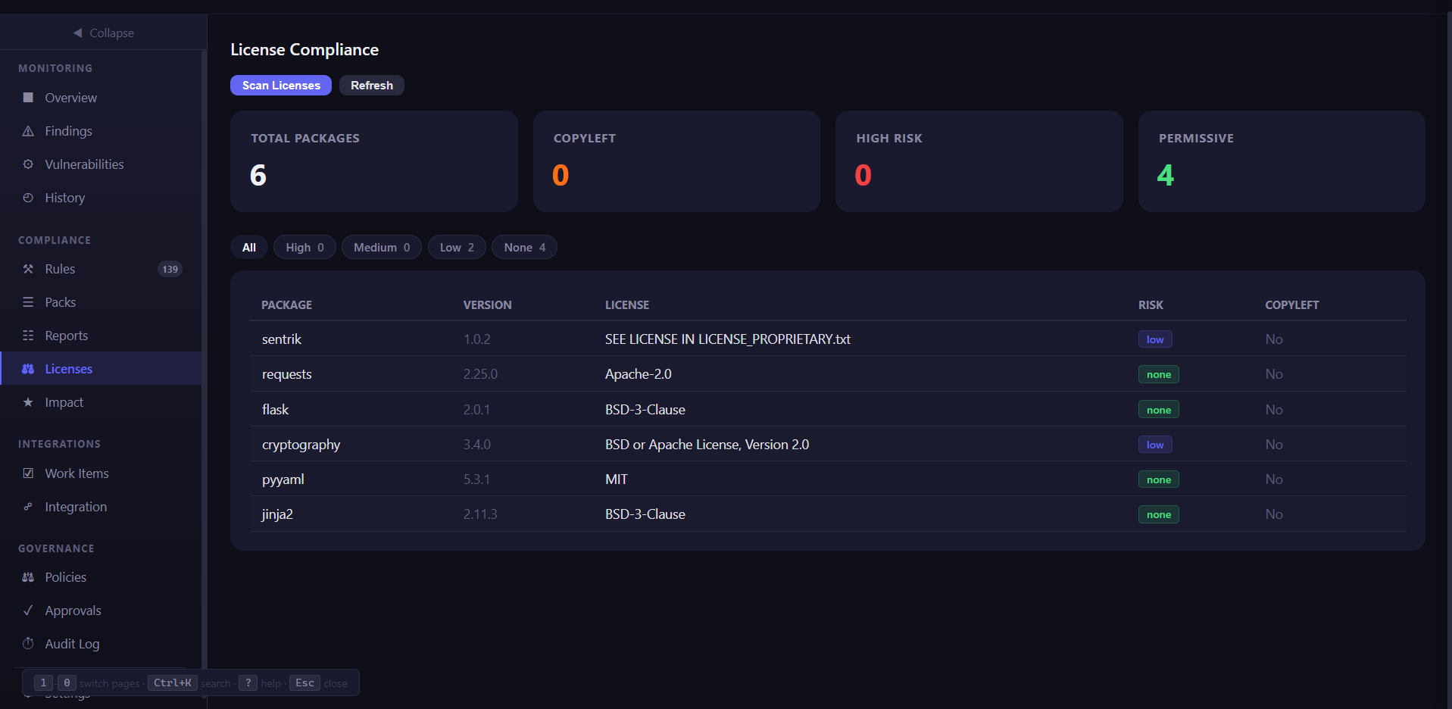Select the pyyaml package name
This screenshot has width=1452, height=709.
coord(283,479)
